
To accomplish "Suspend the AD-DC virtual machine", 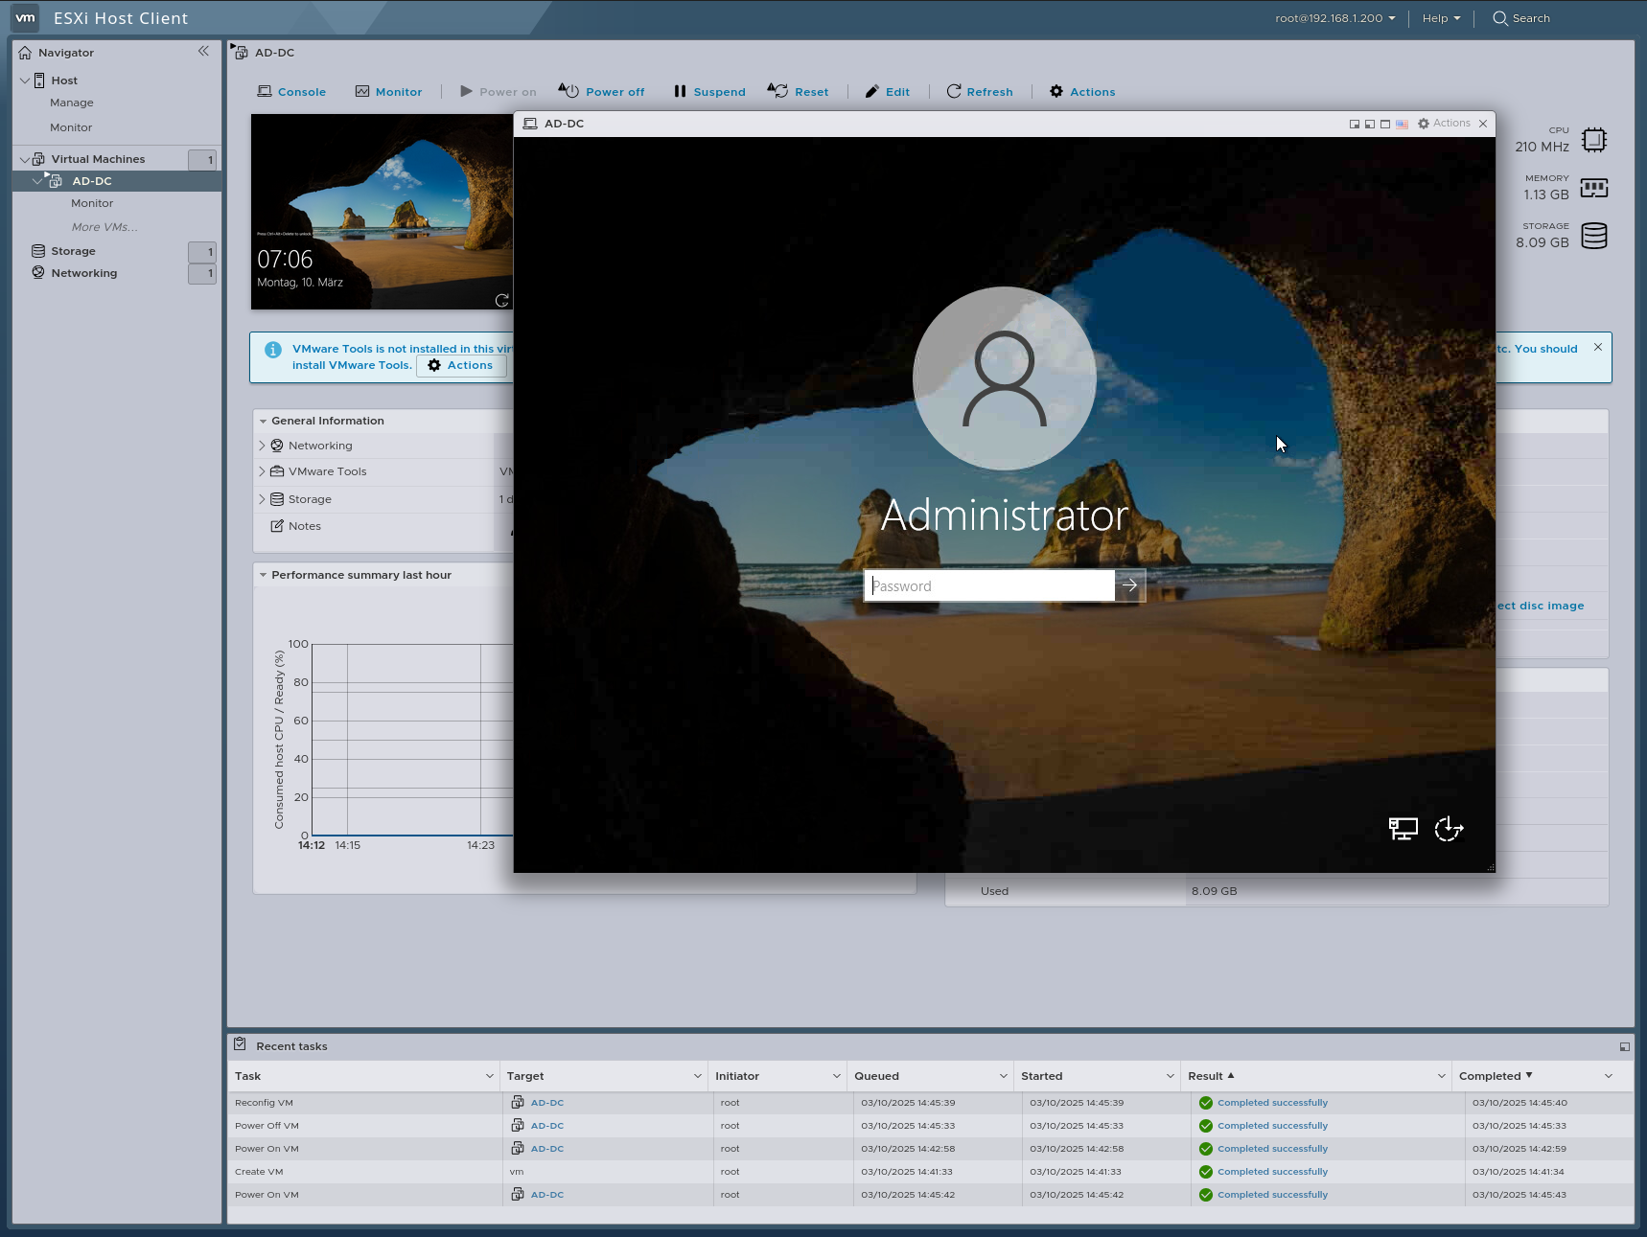I will point(709,92).
